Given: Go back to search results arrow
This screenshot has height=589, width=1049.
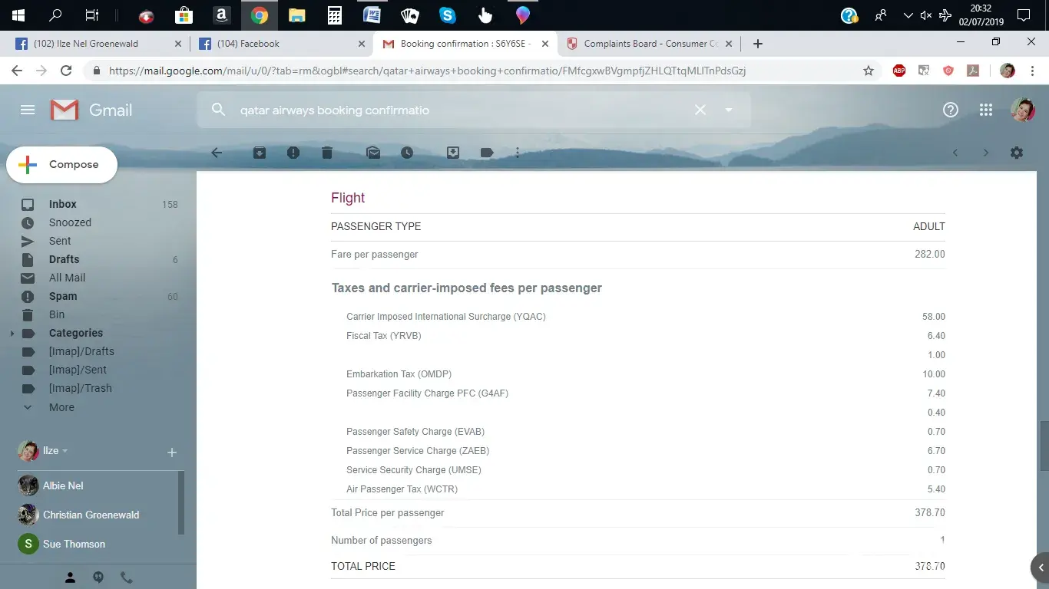Looking at the screenshot, I should pos(217,153).
